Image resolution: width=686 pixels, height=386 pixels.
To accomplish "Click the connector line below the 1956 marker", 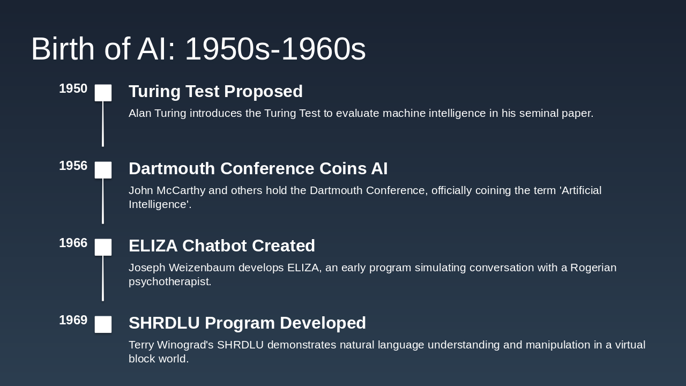I will [103, 201].
